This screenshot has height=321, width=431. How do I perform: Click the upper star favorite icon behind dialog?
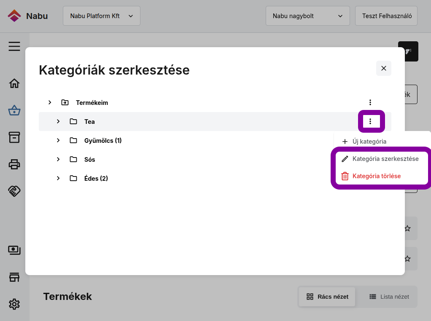(x=408, y=228)
